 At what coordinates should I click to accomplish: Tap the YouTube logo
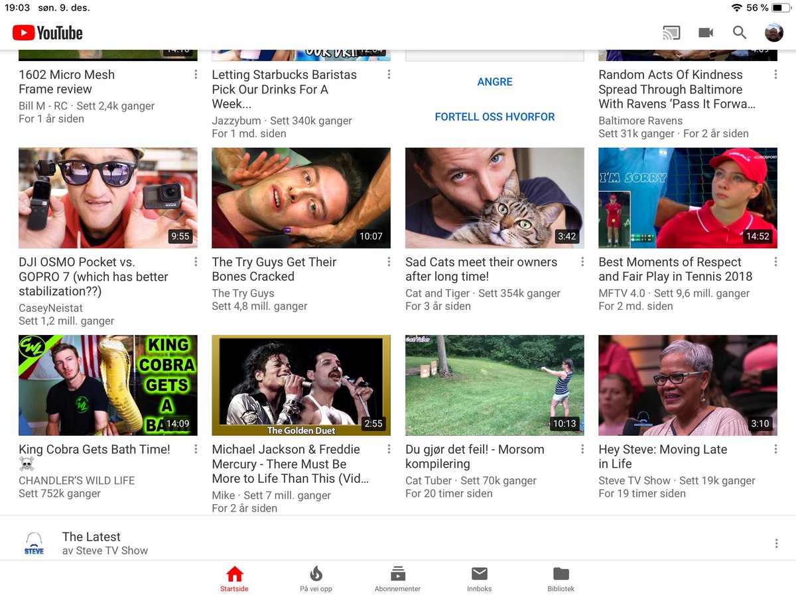(x=47, y=33)
